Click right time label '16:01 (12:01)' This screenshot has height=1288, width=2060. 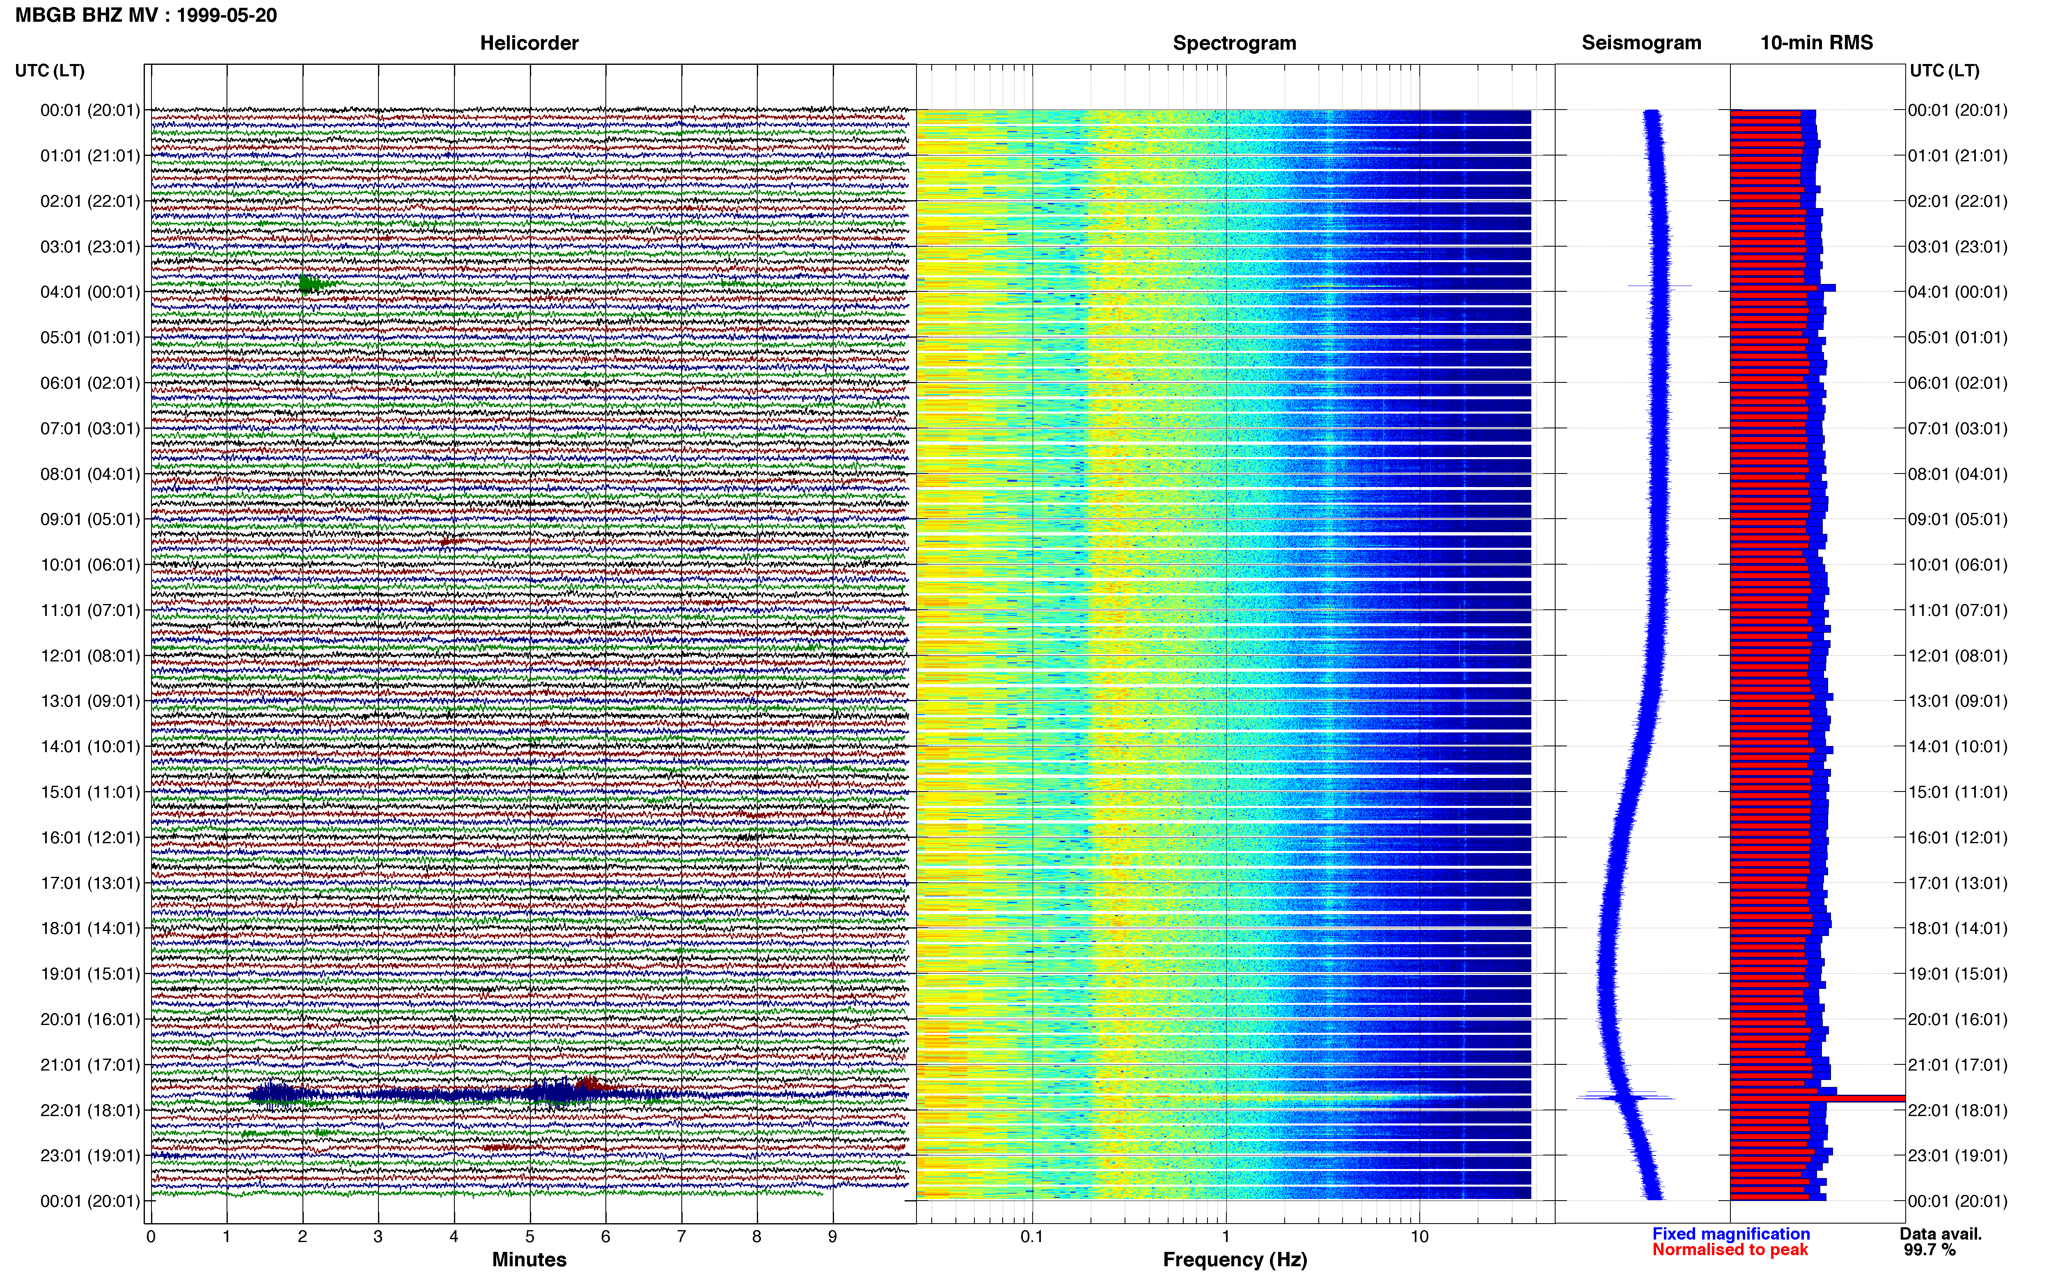click(x=1958, y=837)
